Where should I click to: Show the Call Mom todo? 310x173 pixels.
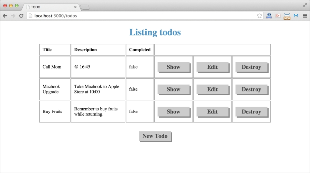[x=173, y=67]
